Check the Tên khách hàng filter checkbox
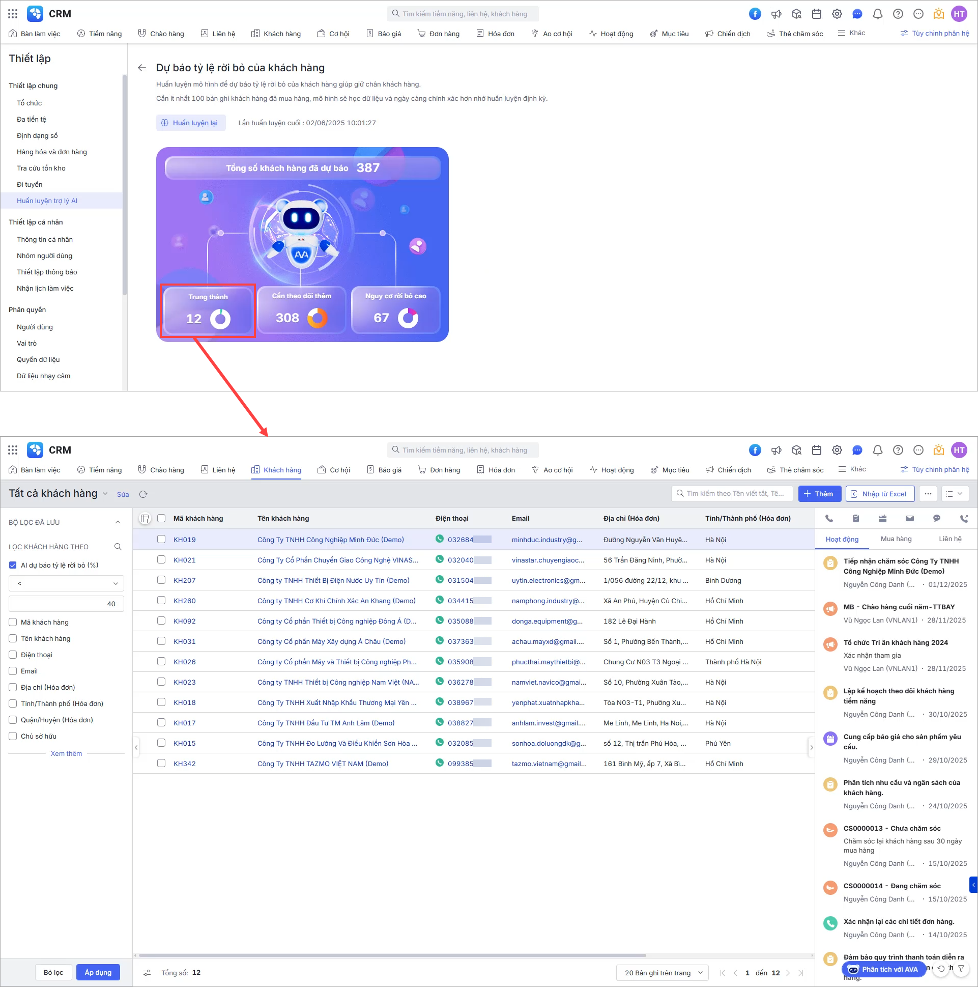Viewport: 978px width, 987px height. coord(13,639)
